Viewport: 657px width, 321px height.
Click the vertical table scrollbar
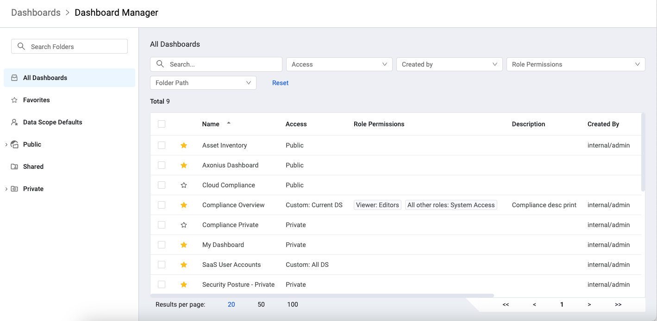[643, 152]
